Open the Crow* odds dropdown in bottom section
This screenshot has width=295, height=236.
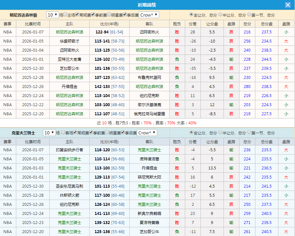tap(147, 133)
